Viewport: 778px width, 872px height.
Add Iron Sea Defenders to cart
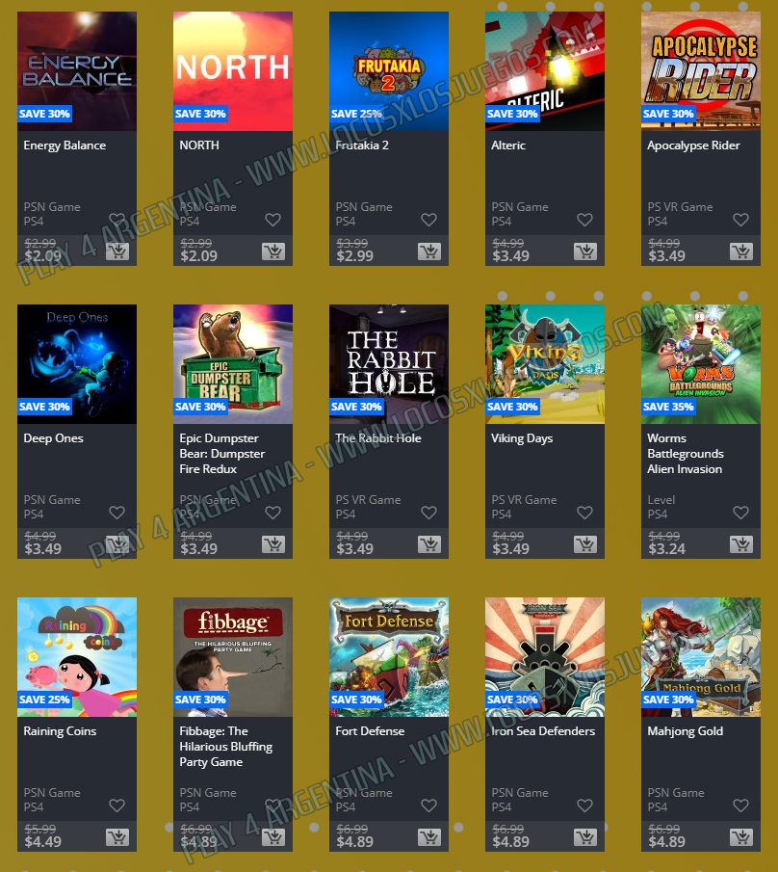coord(585,837)
